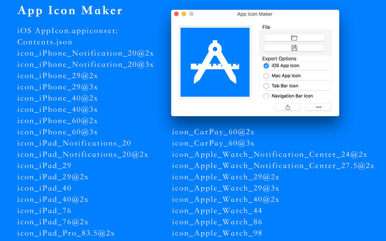This screenshot has width=386, height=241.
Task: Open an image file with the folder icon
Action: pyautogui.click(x=294, y=38)
